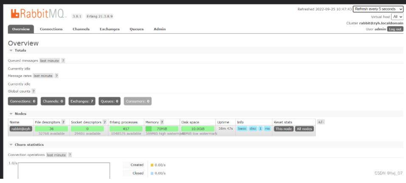Open the Refresh every 5 seconds dropdown
406x183 pixels.
(x=378, y=9)
